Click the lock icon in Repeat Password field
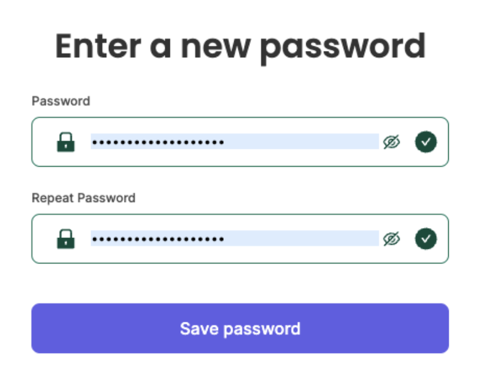The image size is (494, 389). tap(66, 239)
